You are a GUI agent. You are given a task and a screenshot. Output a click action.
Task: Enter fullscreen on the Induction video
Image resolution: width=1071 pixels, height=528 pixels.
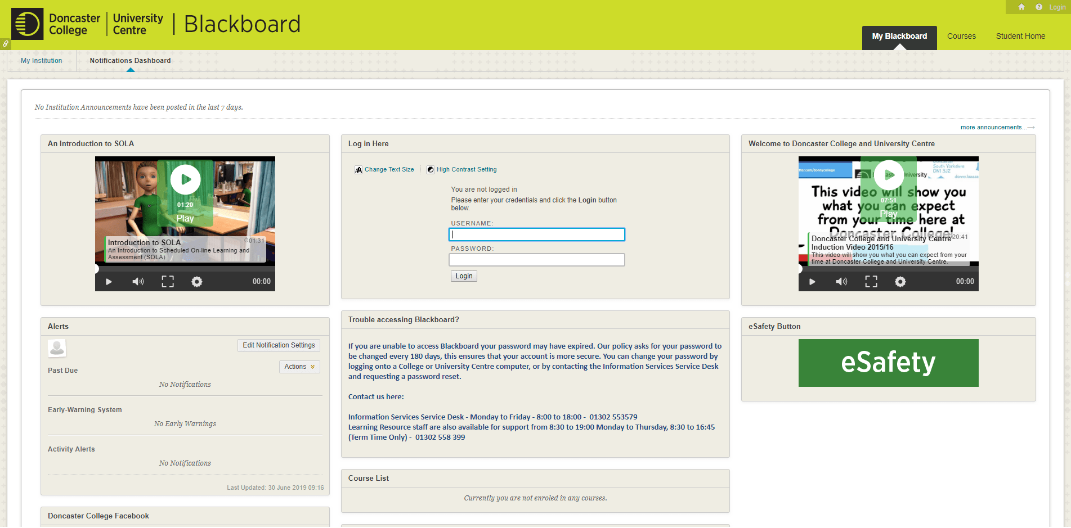click(871, 282)
